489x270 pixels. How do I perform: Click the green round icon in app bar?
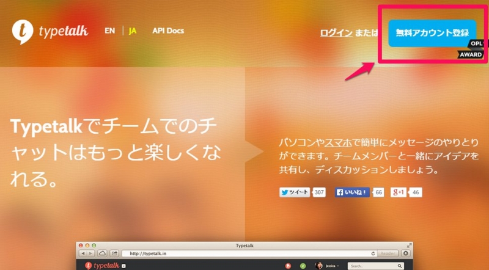coord(303,266)
